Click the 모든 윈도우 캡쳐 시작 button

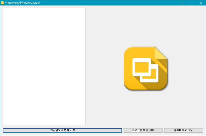62,130
